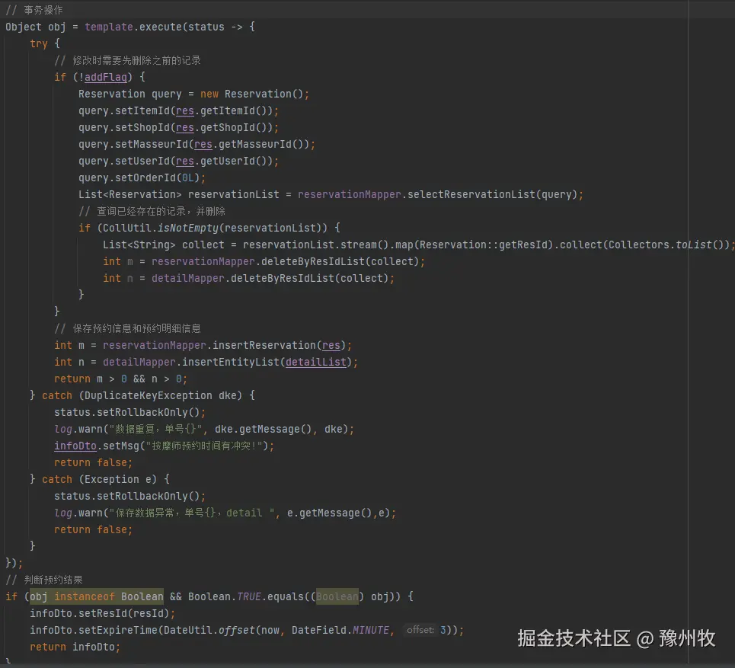This screenshot has width=735, height=668.
Task: Click "detailMapper.deleteByResIdList(collect)" call
Action: [270, 279]
